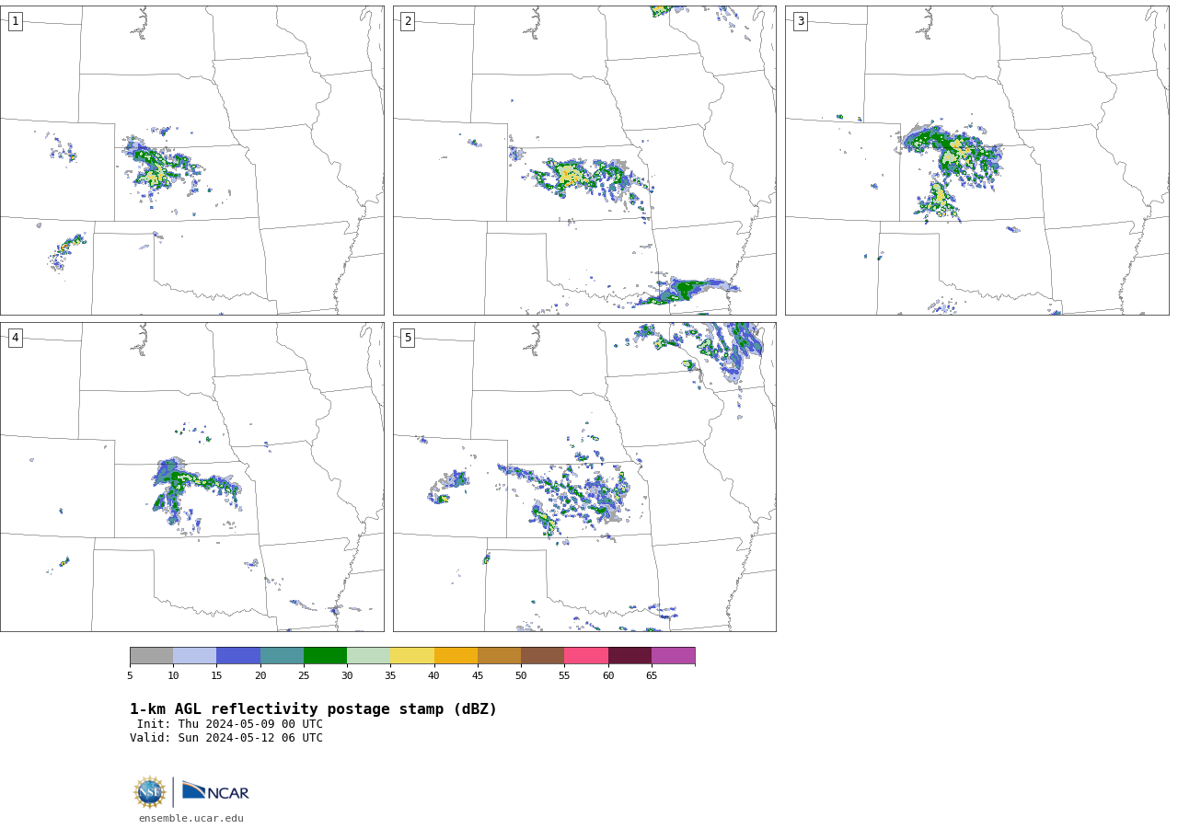Click the NSF logo icon
The image size is (1178, 829).
[x=150, y=792]
